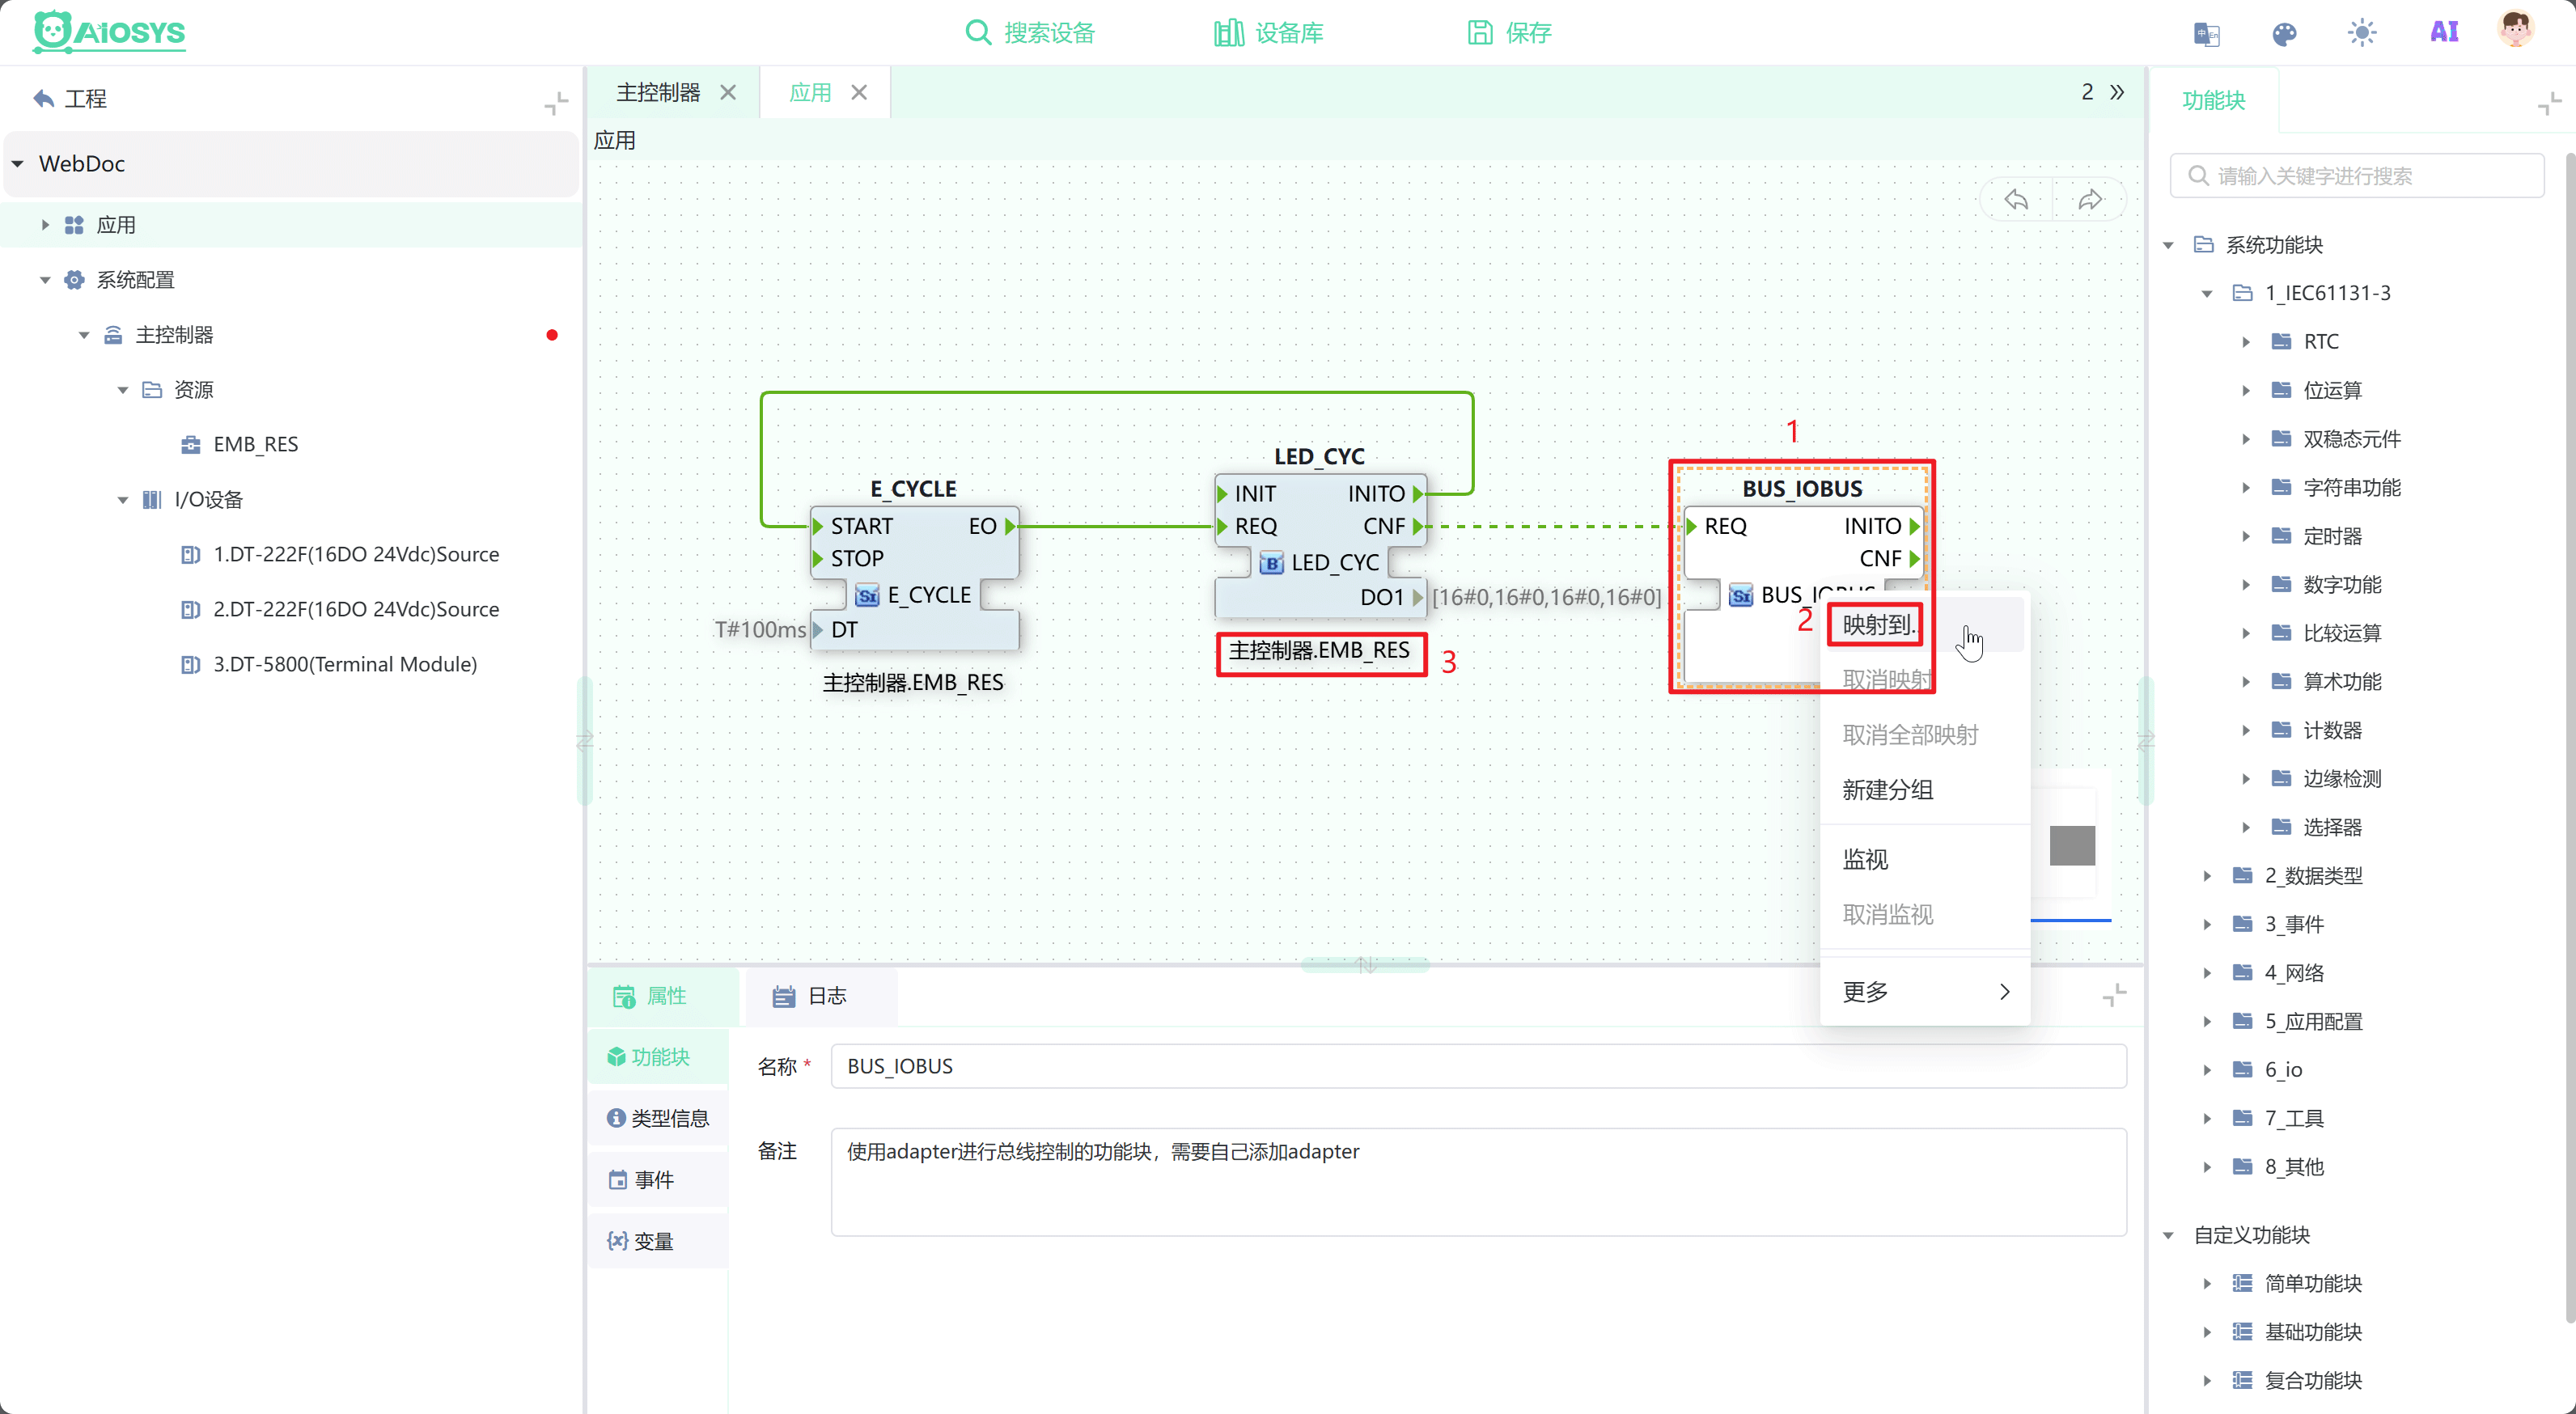Click the 工程 back arrow icon
This screenshot has width=2576, height=1414.
(x=43, y=98)
